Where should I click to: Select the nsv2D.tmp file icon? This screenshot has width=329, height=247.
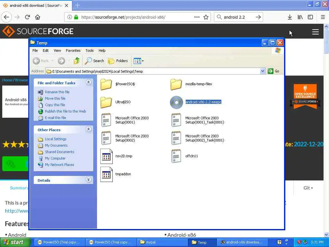[x=106, y=156]
